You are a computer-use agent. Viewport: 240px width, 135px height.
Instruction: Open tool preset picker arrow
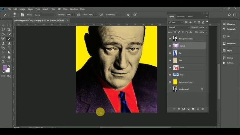pyautogui.click(x=8, y=15)
